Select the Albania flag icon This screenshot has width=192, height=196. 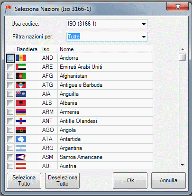(x=21, y=103)
